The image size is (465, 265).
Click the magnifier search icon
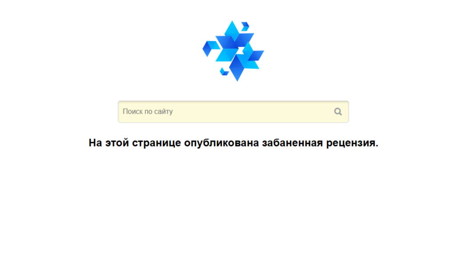point(338,111)
